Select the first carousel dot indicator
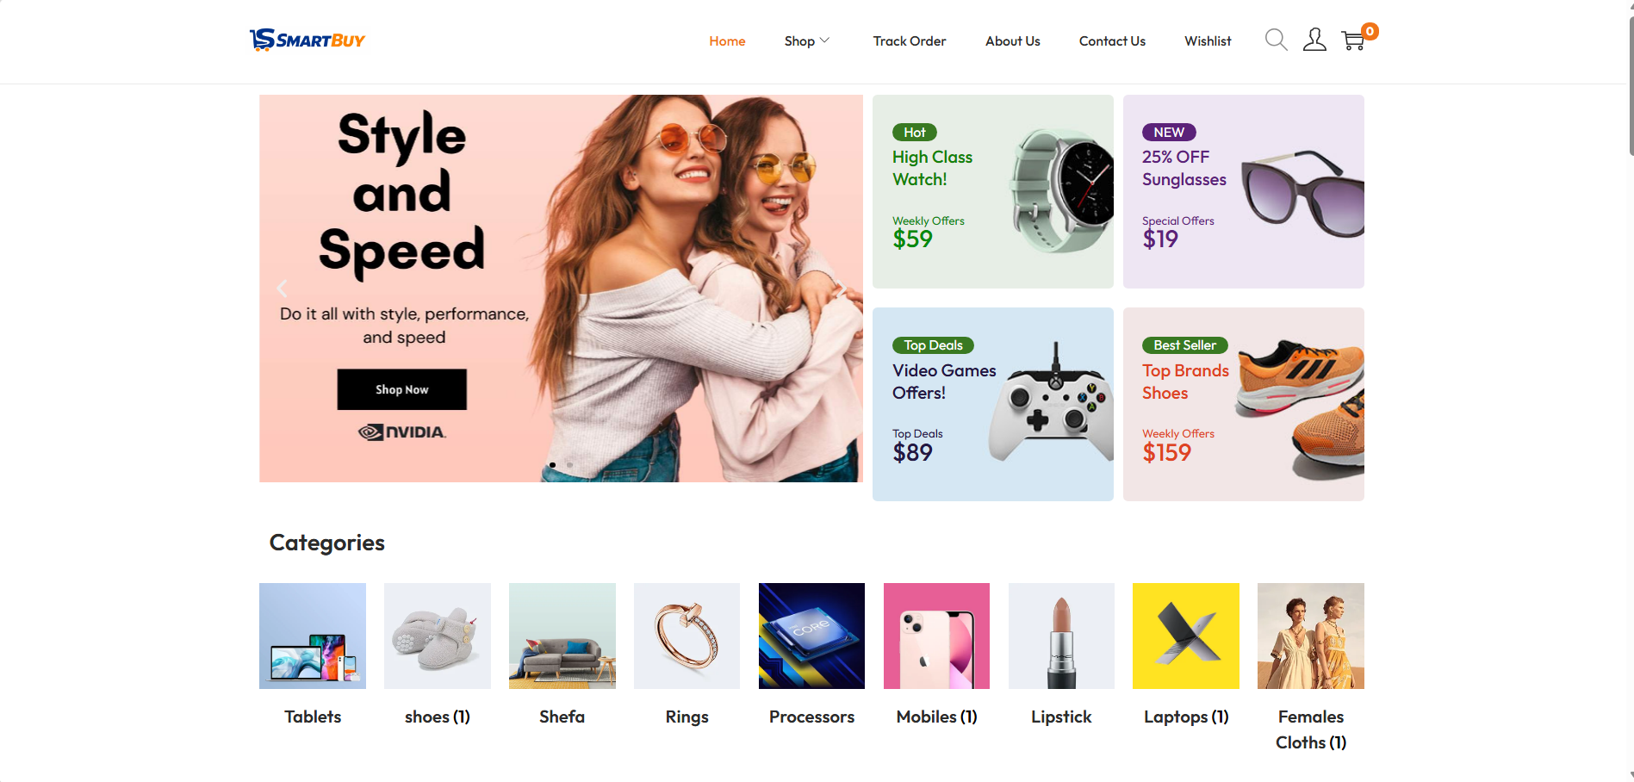 [552, 465]
